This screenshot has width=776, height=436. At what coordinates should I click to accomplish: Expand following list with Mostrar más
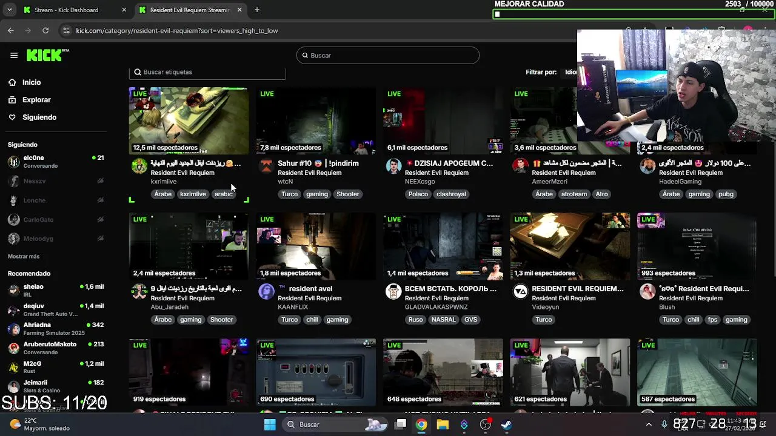tap(24, 257)
